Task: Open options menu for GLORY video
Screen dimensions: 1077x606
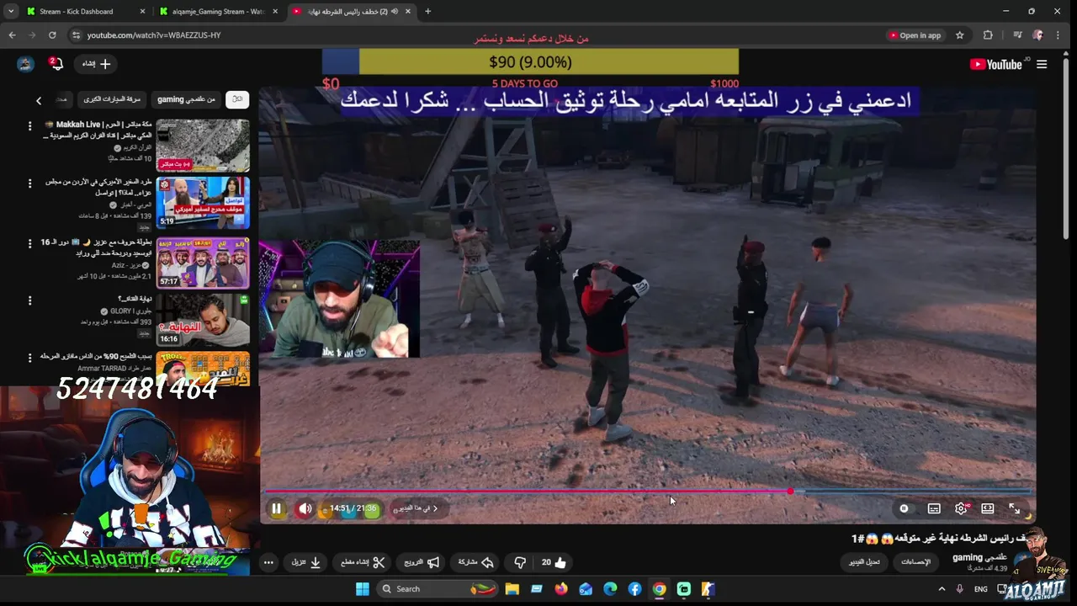Action: click(30, 300)
